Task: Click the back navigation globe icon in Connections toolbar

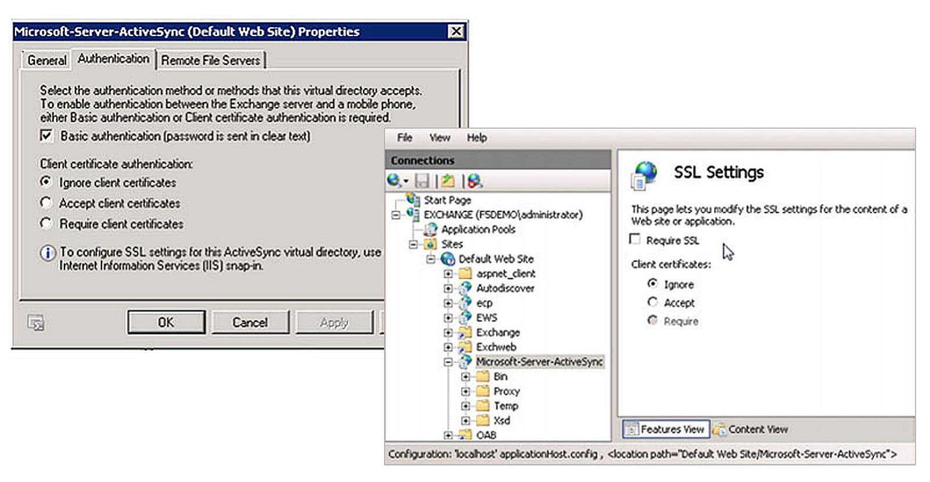Action: coord(394,181)
